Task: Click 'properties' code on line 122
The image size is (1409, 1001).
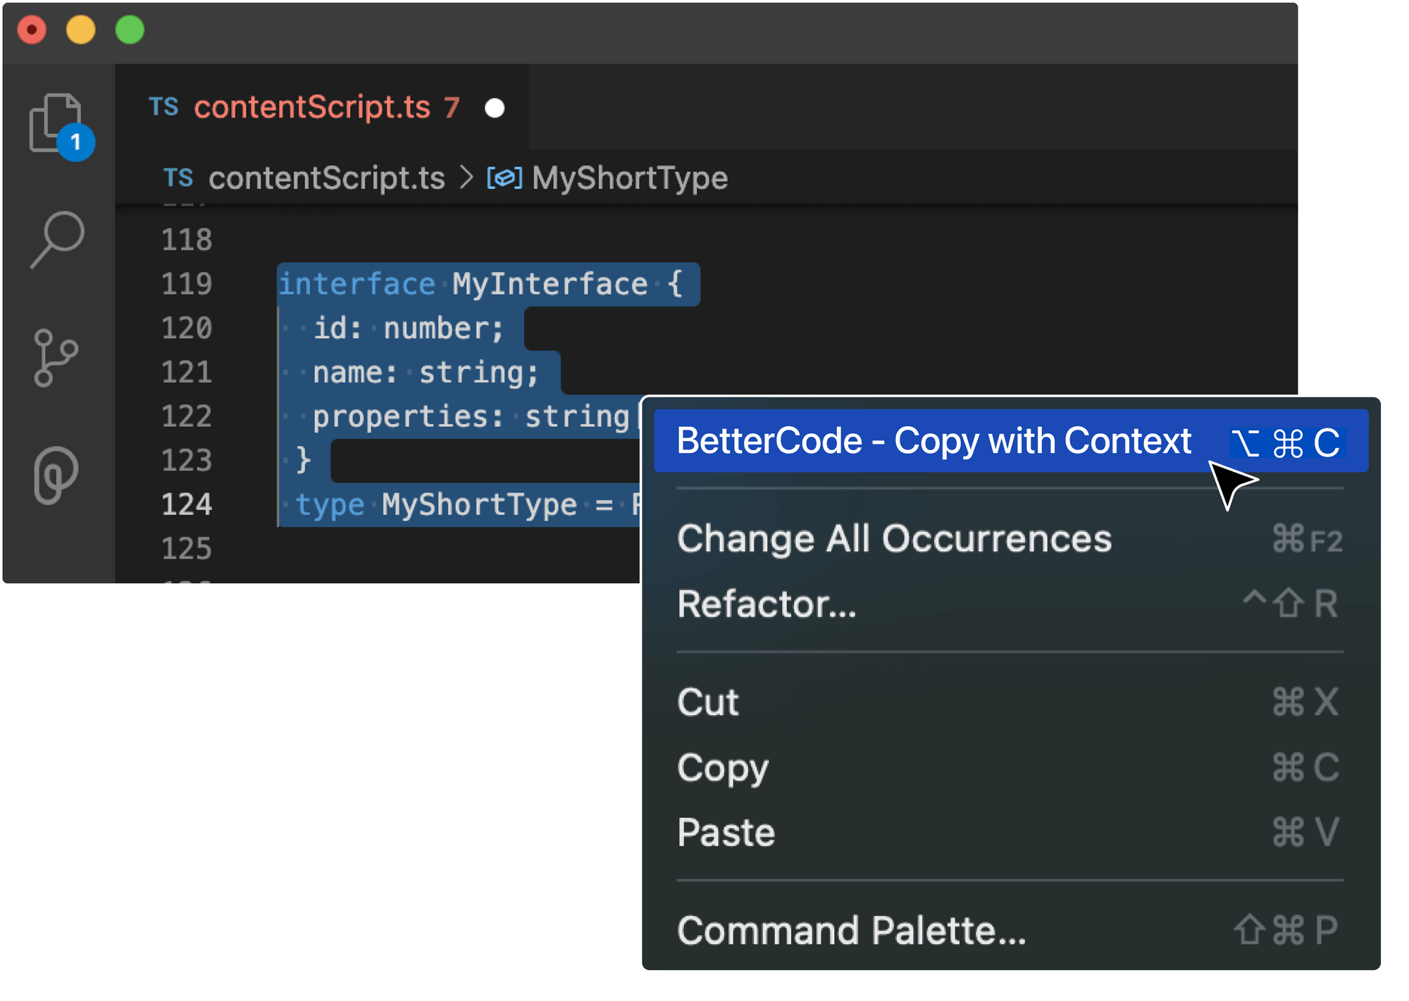Action: coord(400,416)
